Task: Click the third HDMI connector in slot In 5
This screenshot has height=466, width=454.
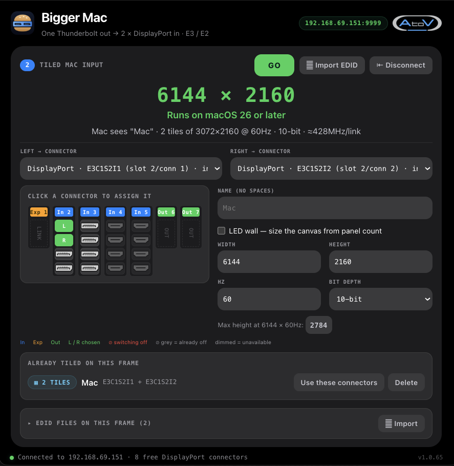Action: point(141,254)
